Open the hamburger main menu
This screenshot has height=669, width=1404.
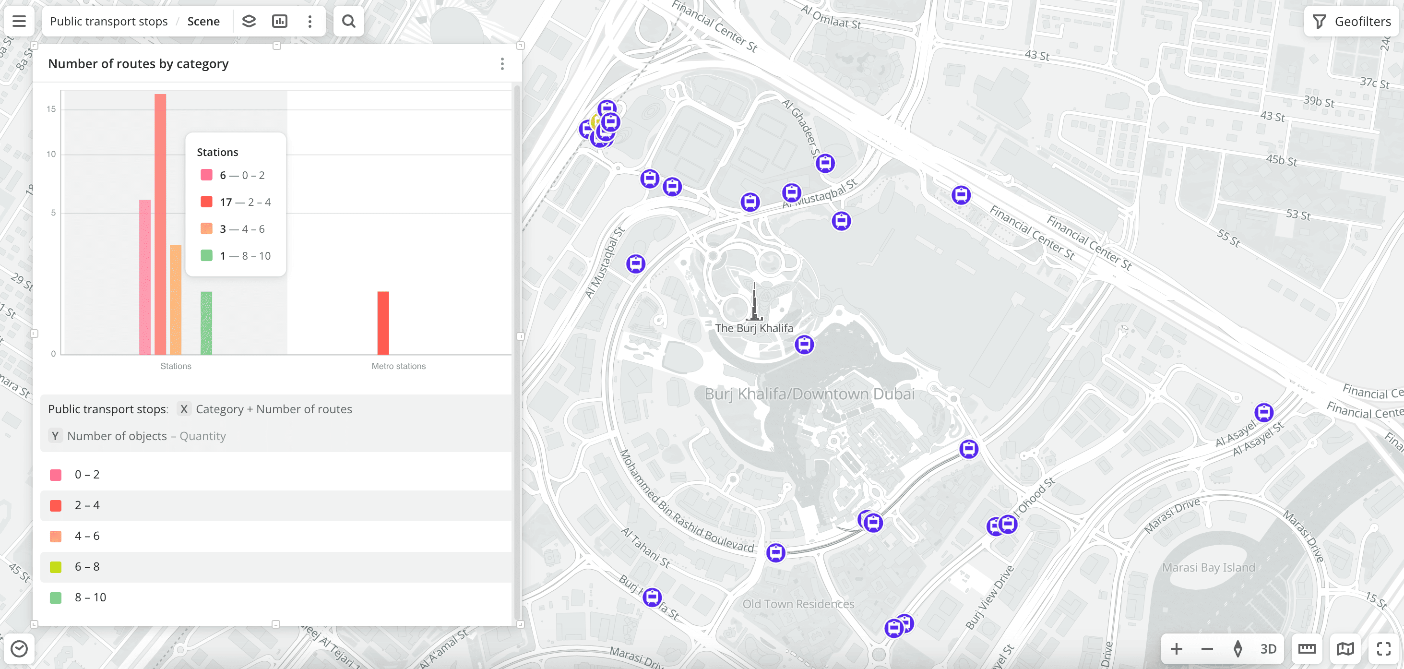[x=19, y=21]
